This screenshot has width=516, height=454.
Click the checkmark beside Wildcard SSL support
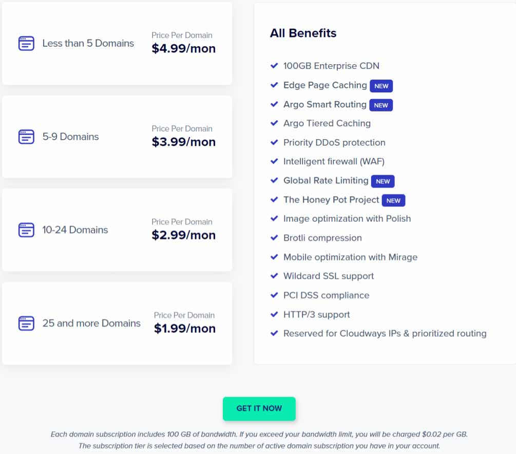274,276
